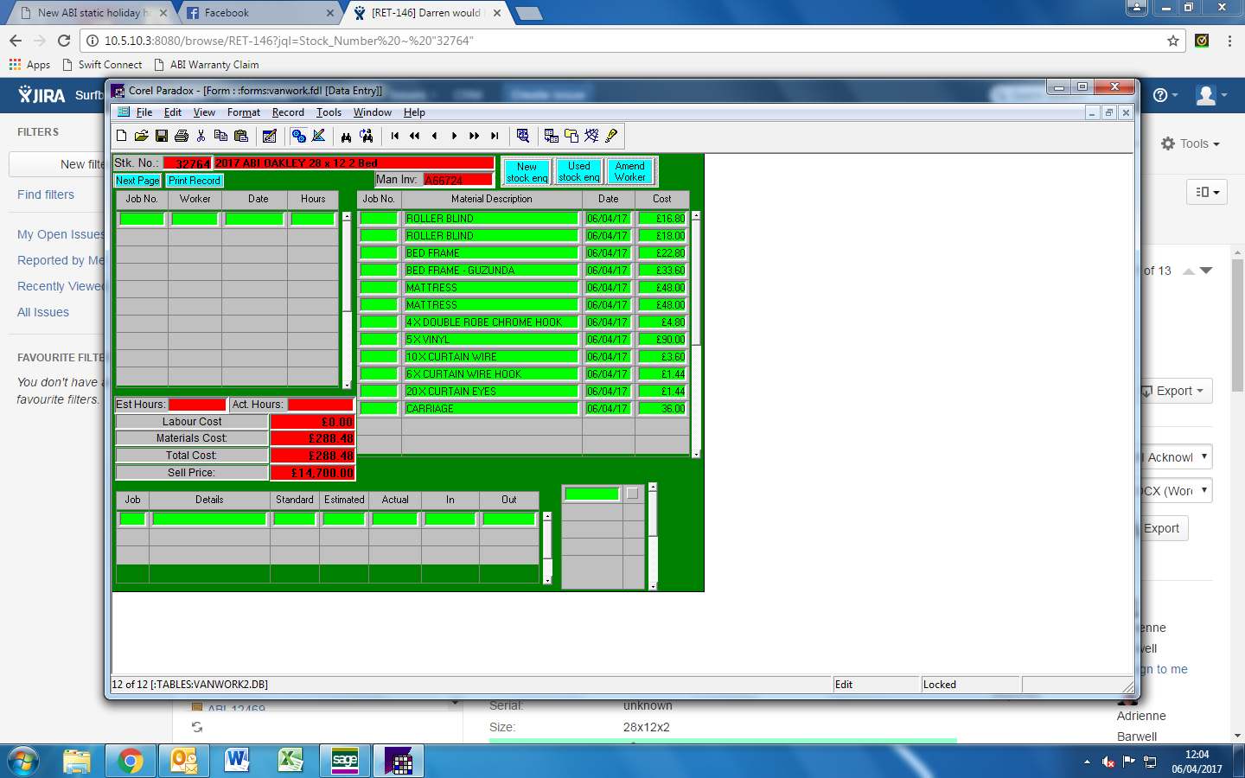
Task: Bookmark page with the star icon
Action: (x=1173, y=41)
